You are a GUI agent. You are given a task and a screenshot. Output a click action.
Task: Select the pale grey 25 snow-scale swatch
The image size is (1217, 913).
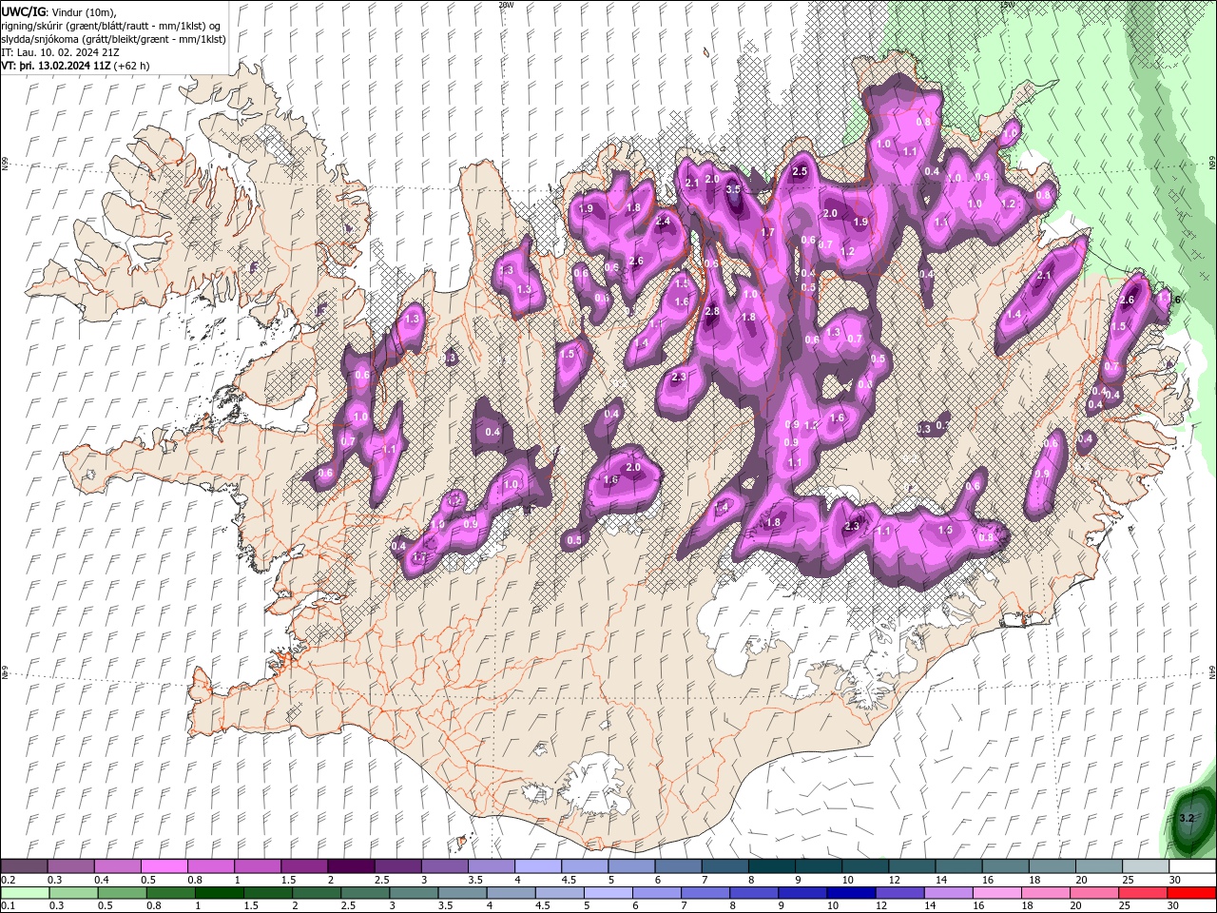point(1145,866)
